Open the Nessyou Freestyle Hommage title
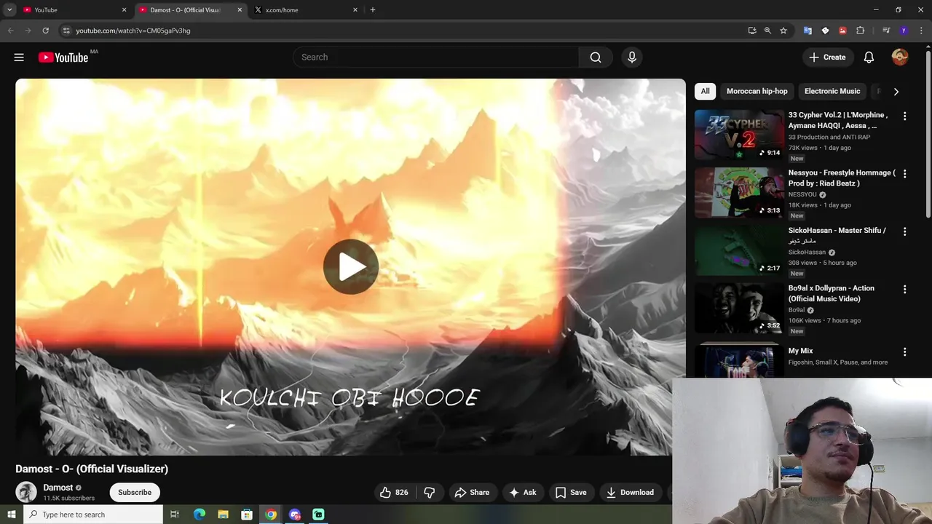Image resolution: width=932 pixels, height=524 pixels. pyautogui.click(x=842, y=178)
